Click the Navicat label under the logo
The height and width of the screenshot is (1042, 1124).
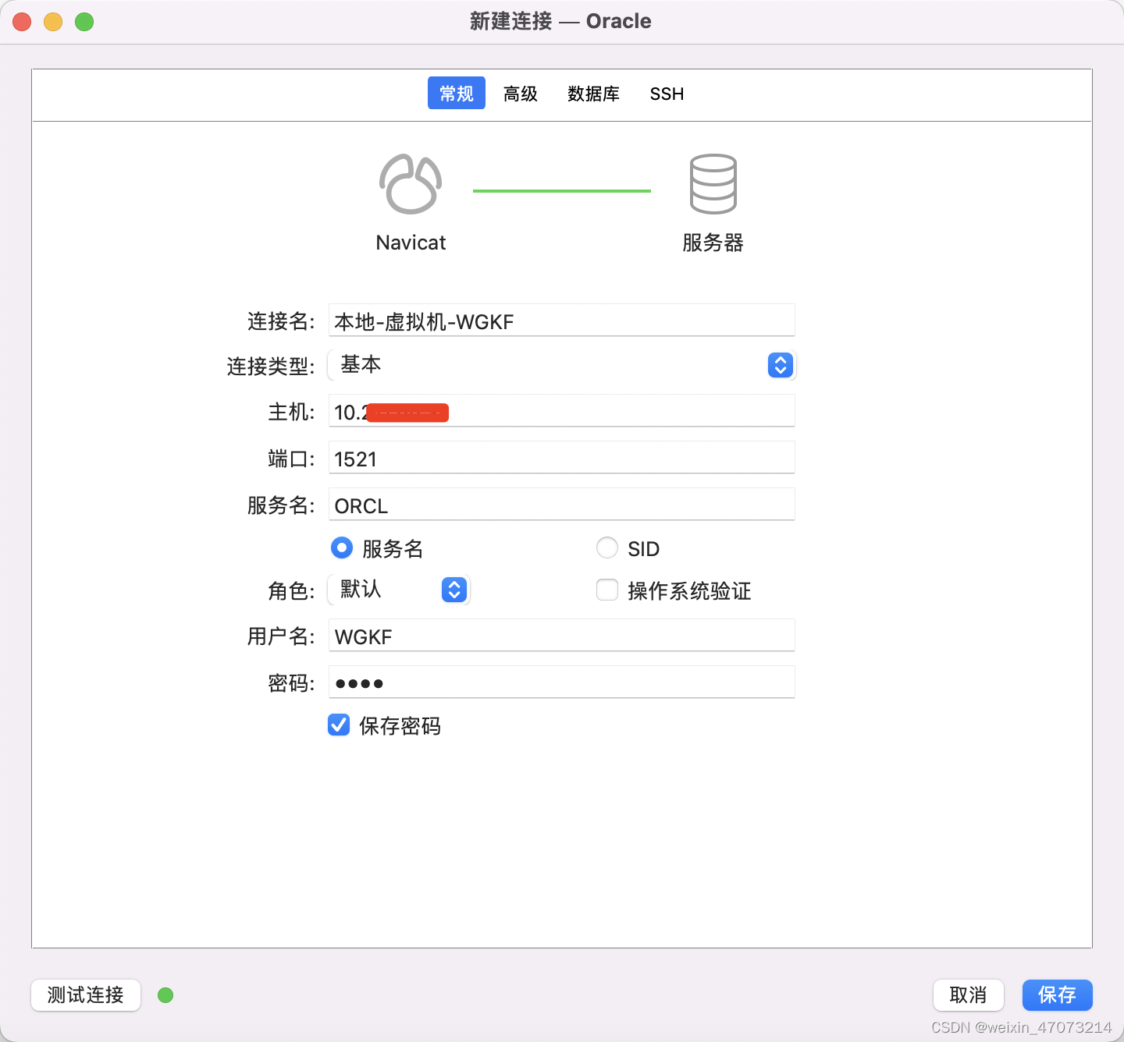pyautogui.click(x=411, y=243)
